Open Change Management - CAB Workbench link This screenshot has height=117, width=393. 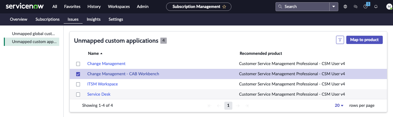tap(123, 74)
